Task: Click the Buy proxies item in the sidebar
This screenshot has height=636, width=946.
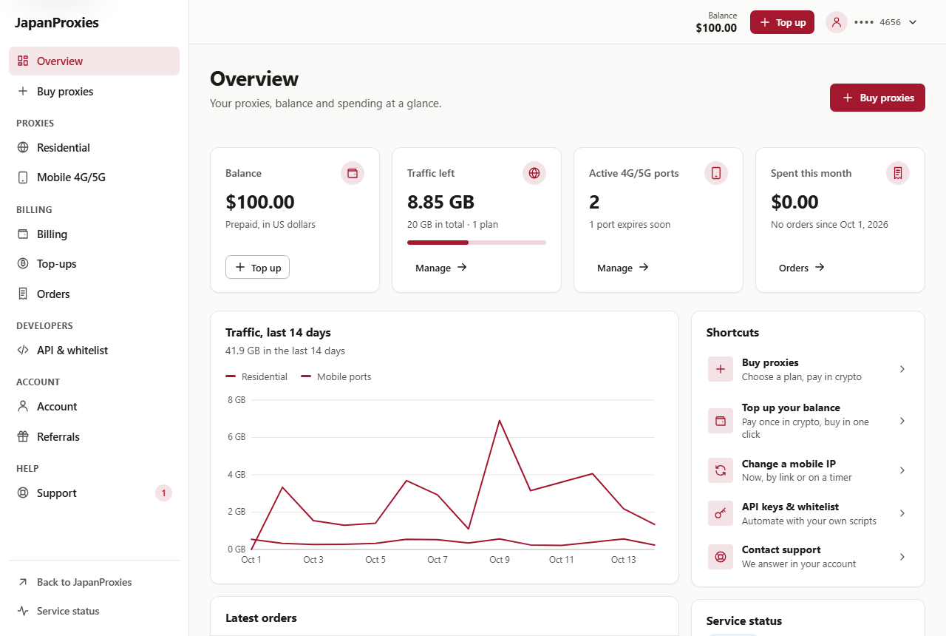Action: (x=94, y=91)
